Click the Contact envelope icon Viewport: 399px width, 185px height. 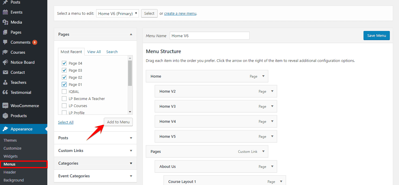[x=5, y=72]
